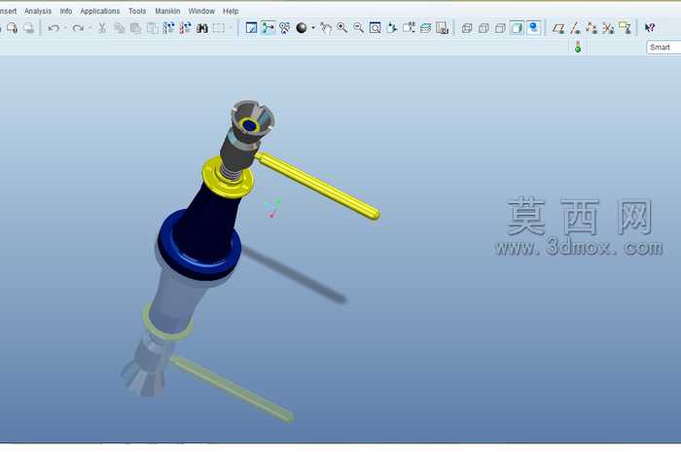This screenshot has height=452, width=681.
Task: Click the Regenerate model icon
Action: click(168, 28)
